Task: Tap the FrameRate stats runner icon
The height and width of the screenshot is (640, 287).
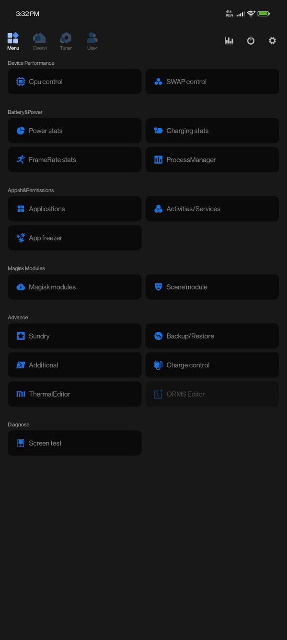Action: (x=21, y=159)
